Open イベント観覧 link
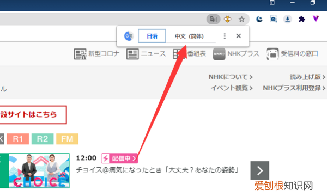Viewport: 327px width, 196px height. [x=232, y=88]
